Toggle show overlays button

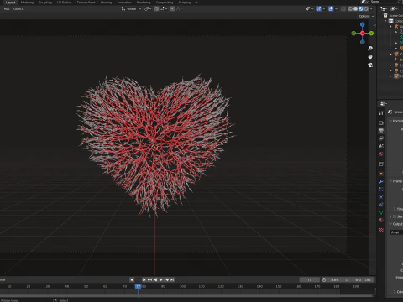331,9
